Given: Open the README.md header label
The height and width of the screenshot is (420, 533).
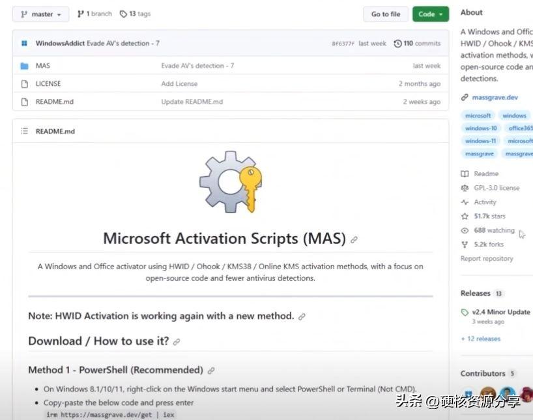Looking at the screenshot, I should pos(55,131).
